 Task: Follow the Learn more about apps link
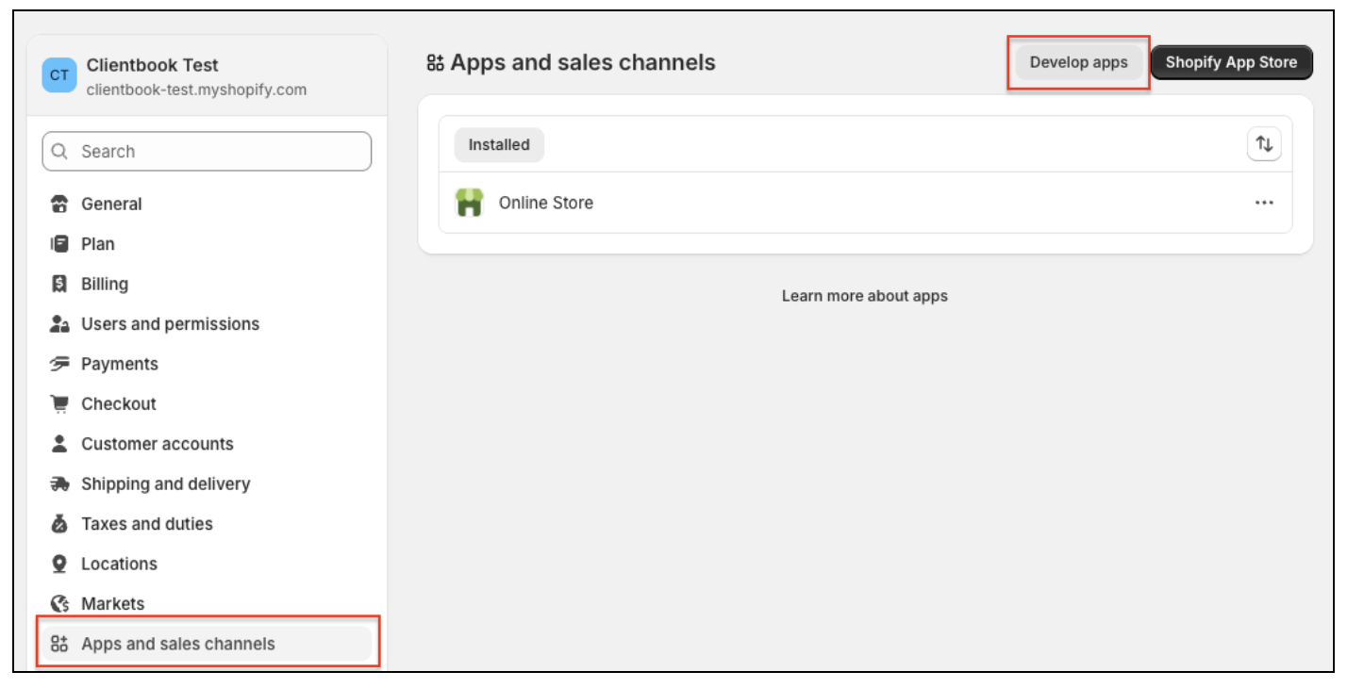865,296
